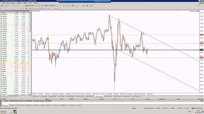Open the Charts menu
Screen dimensions: 204x114
(x=19, y=3)
